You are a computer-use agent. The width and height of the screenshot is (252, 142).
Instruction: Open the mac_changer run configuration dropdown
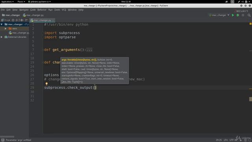[x=219, y=15]
